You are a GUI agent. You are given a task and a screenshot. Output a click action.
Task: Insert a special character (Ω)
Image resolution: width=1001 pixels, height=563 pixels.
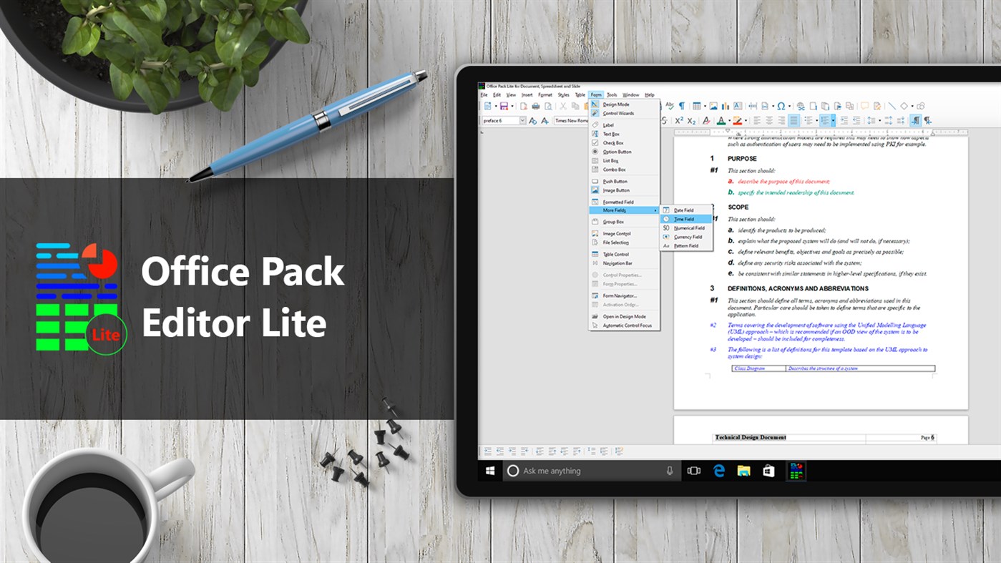click(x=781, y=107)
